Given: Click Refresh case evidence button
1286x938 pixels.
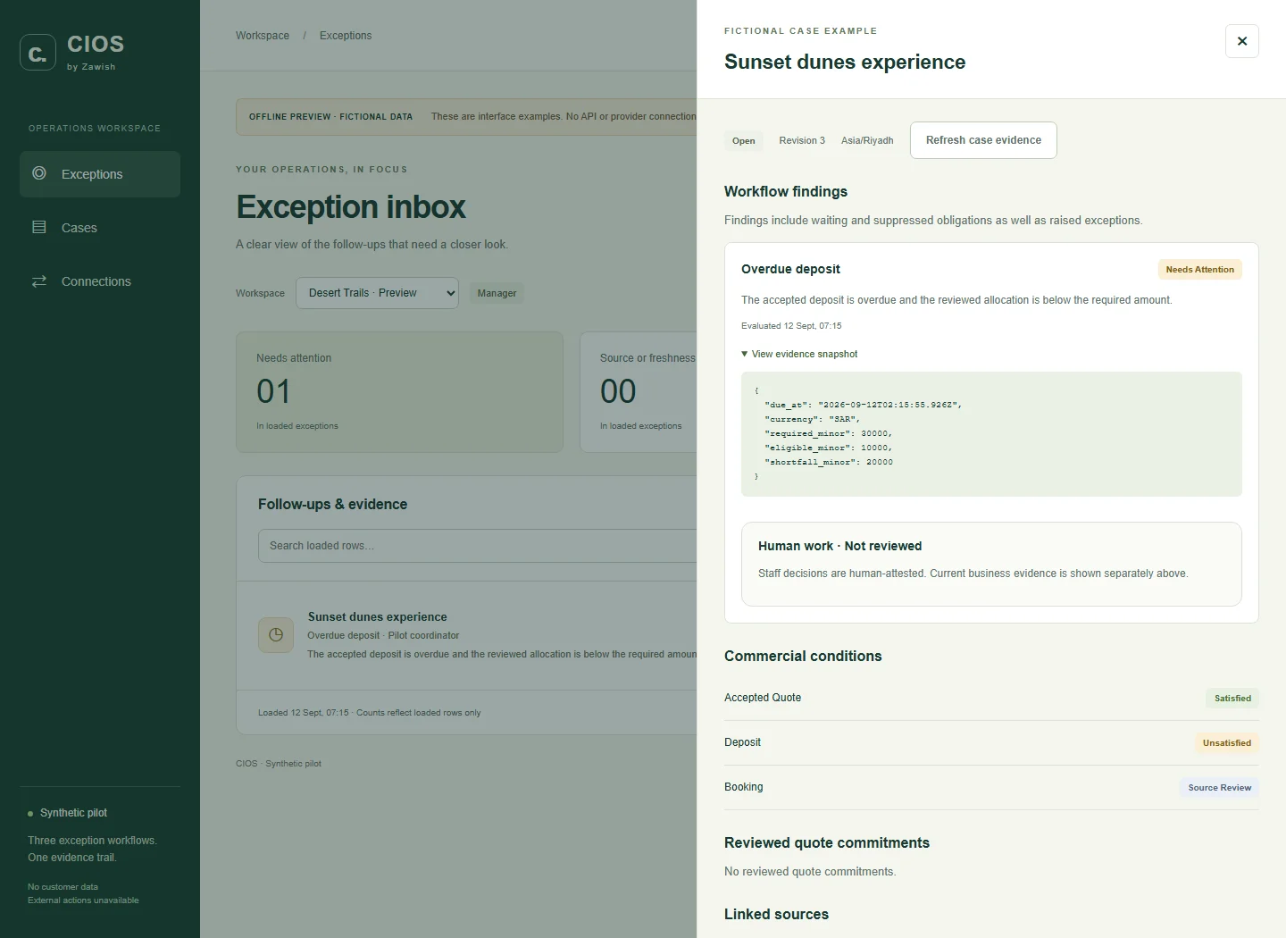Looking at the screenshot, I should (x=983, y=140).
